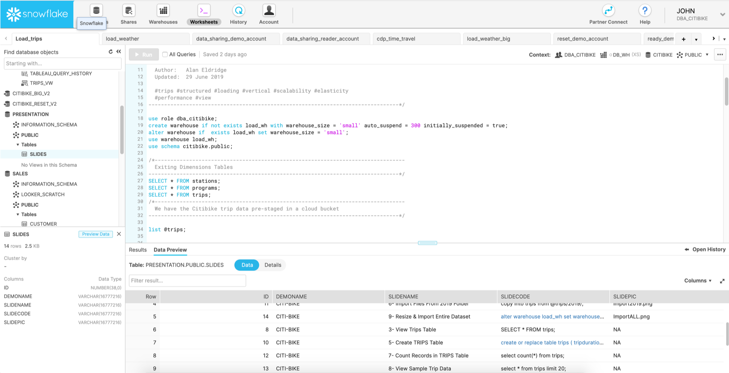This screenshot has height=373, width=729.
Task: Expand the data preview to full screen
Action: point(722,281)
